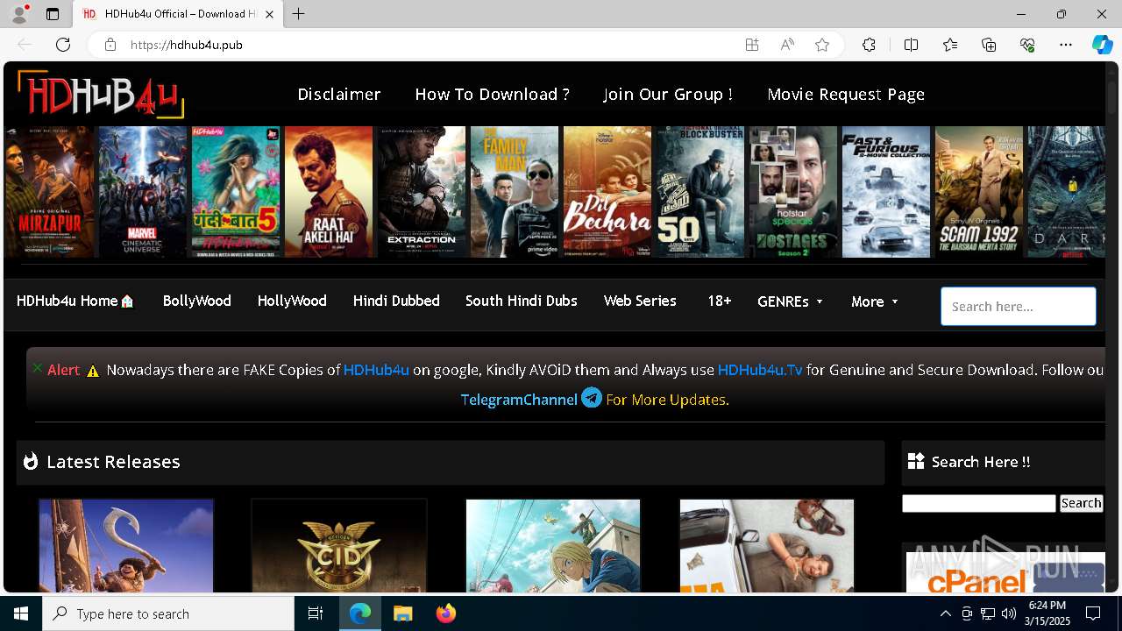The height and width of the screenshot is (631, 1122).
Task: Open a new browser tab
Action: [299, 14]
